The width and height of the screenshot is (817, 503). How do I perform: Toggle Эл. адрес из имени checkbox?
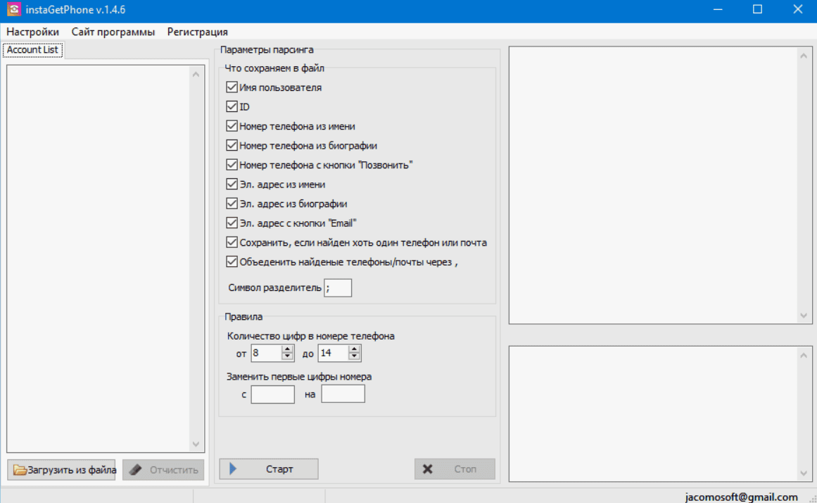[x=232, y=184]
